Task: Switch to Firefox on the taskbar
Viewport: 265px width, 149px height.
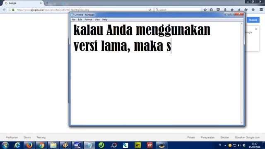Action: pos(29,145)
